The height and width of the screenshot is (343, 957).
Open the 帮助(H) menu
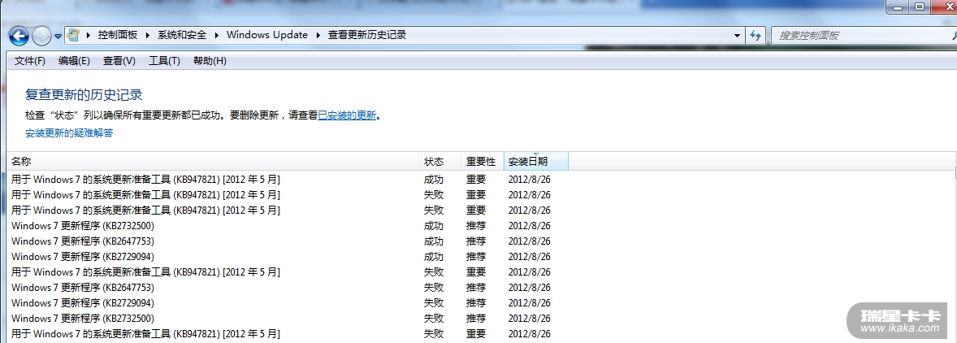point(210,61)
